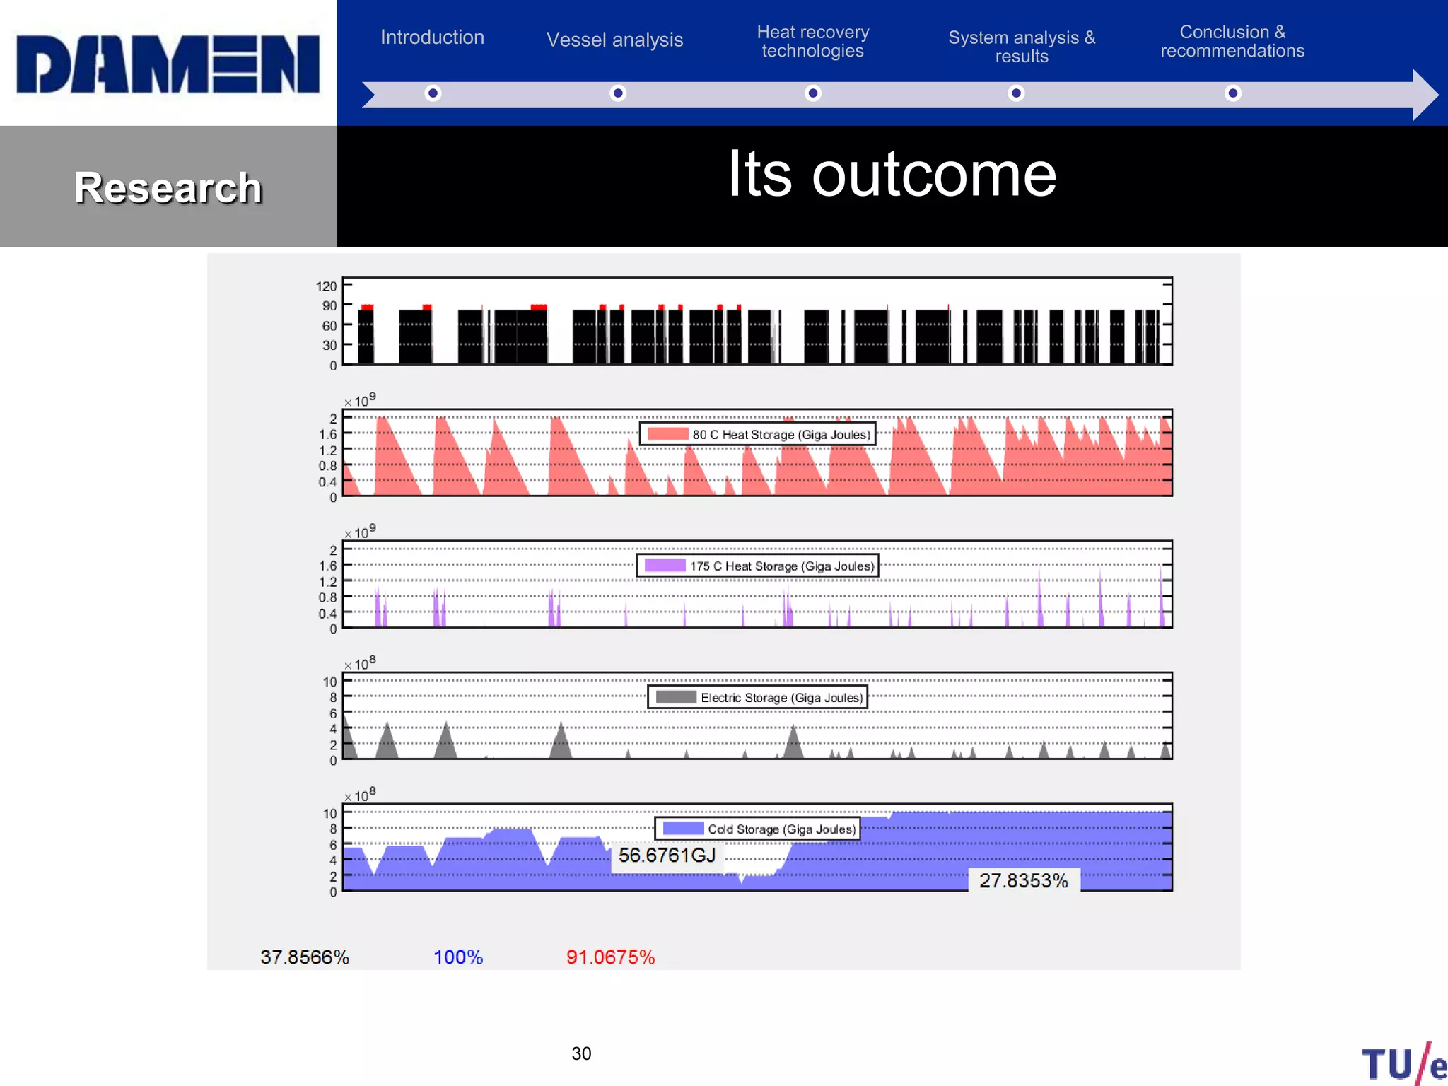Select the 56.6761GJ annotation label
1448x1086 pixels.
pyautogui.click(x=667, y=856)
